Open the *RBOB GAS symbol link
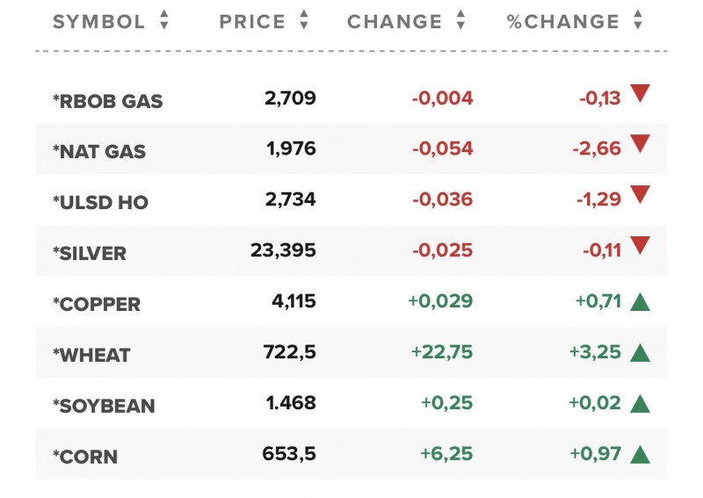Viewport: 703px width, 498px height. (108, 101)
